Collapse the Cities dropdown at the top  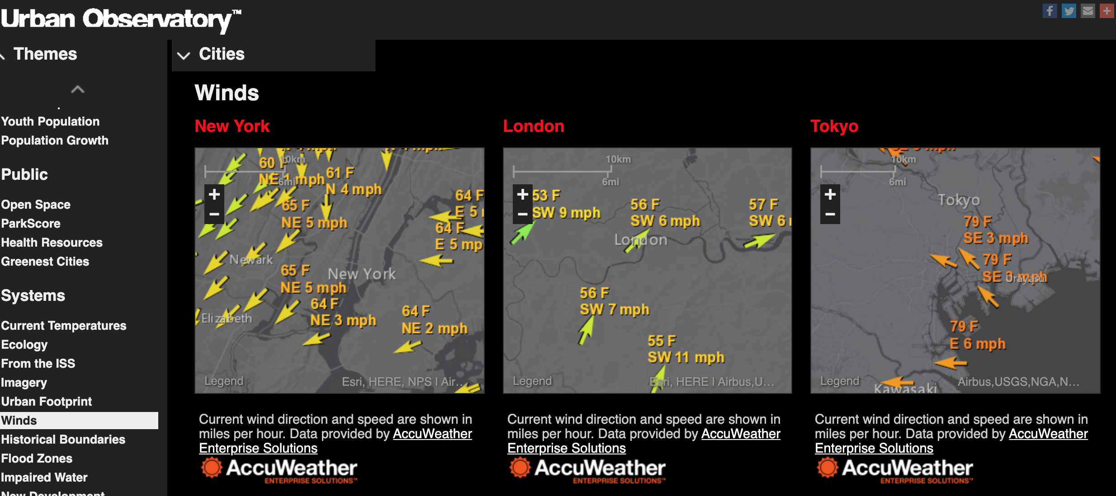[x=185, y=54]
